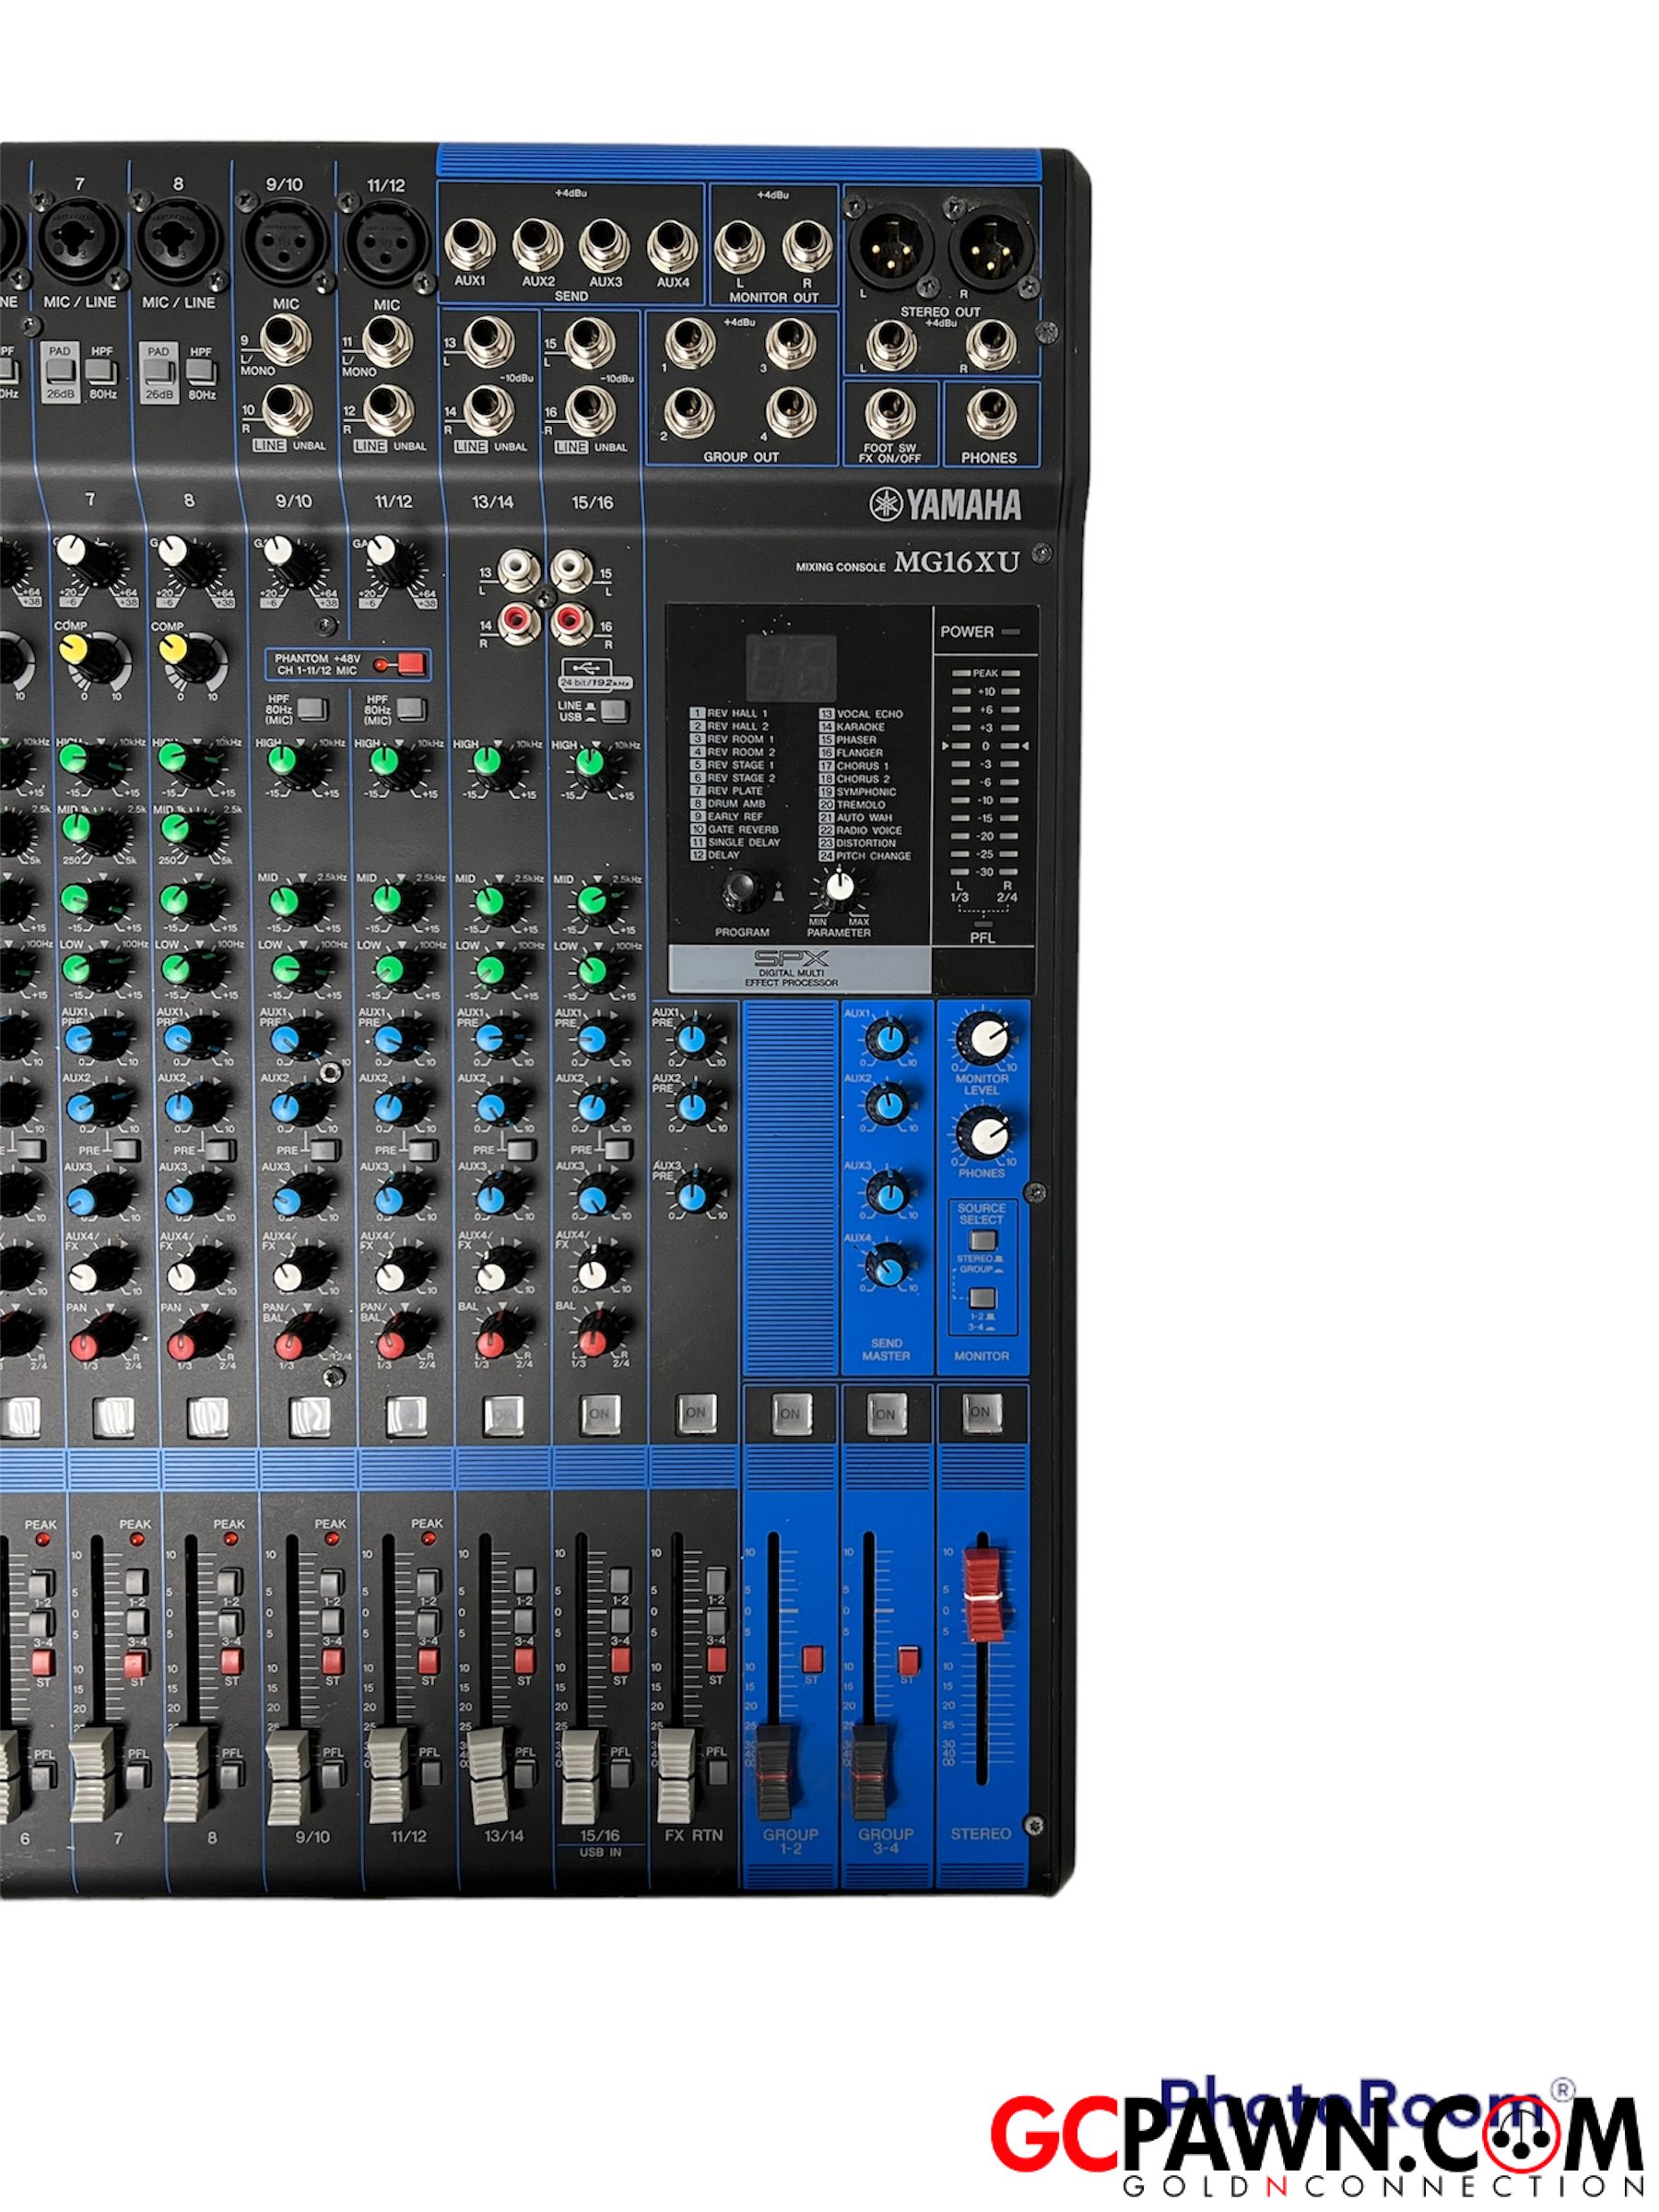Toggle the HPF 80Hz switch on channel 8
Viewport: 1659px width, 2212px height.
tap(200, 372)
